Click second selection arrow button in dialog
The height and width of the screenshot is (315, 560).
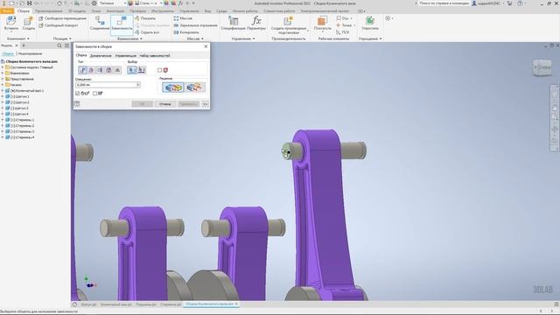click(142, 70)
